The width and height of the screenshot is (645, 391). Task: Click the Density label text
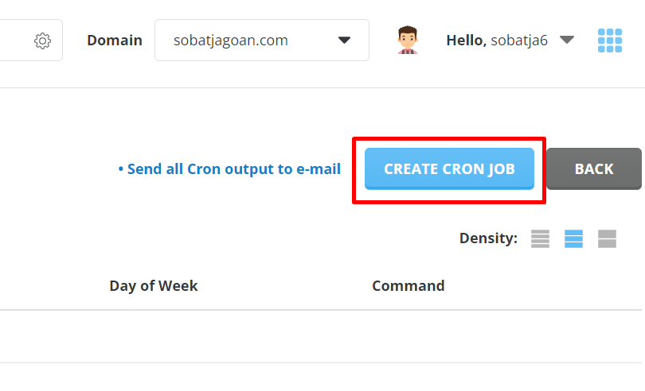[x=488, y=238]
